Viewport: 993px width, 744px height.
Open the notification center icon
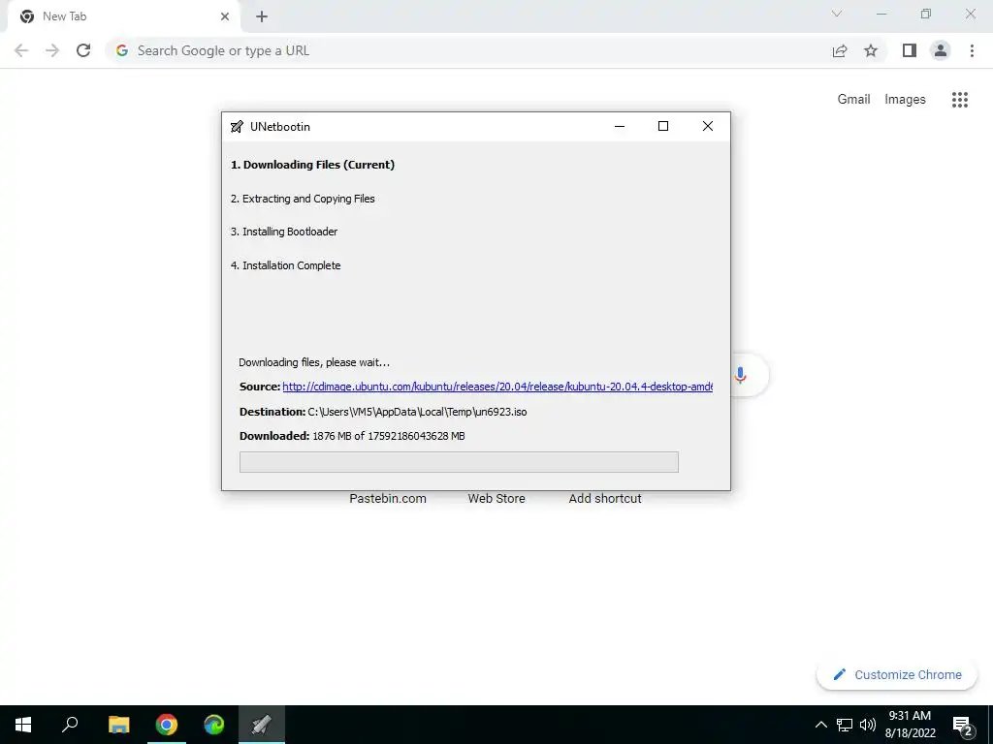963,726
